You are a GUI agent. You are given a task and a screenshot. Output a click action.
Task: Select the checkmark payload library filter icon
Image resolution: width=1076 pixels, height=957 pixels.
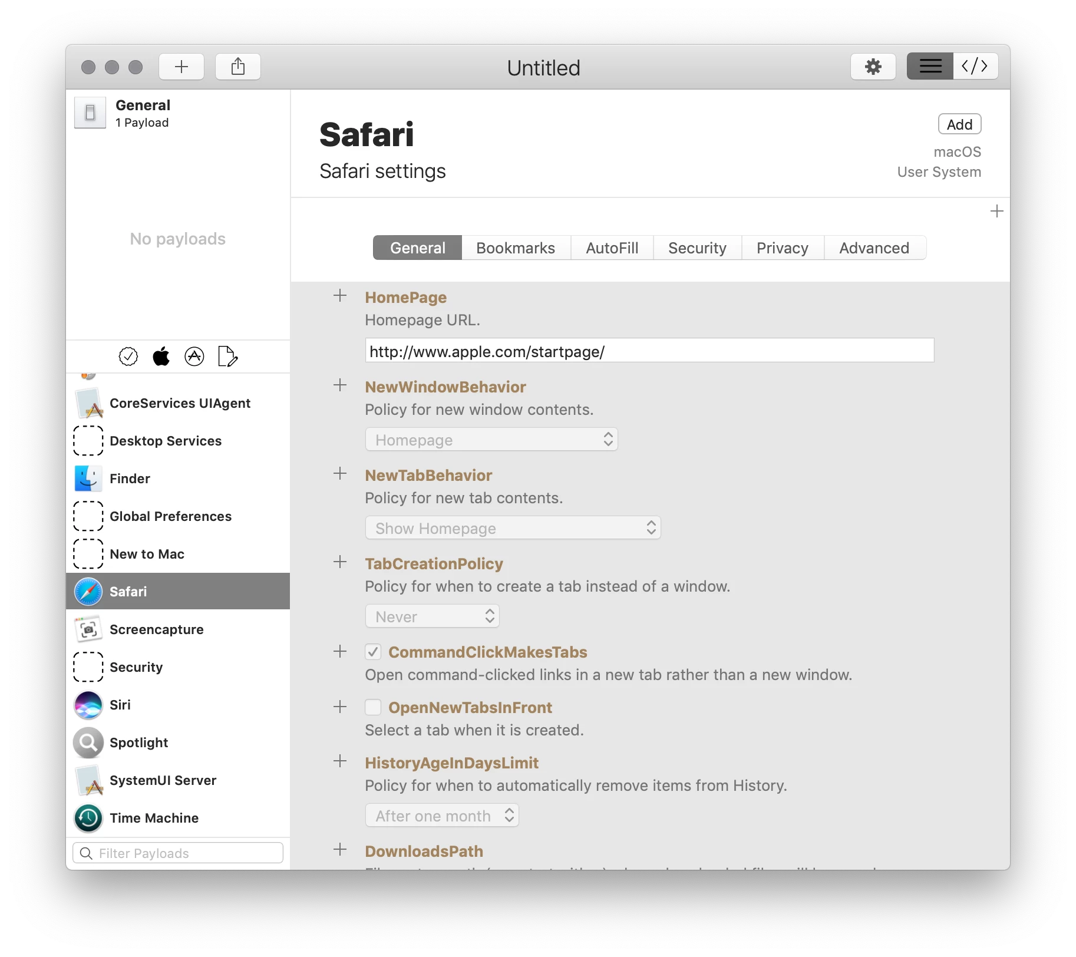coord(128,357)
